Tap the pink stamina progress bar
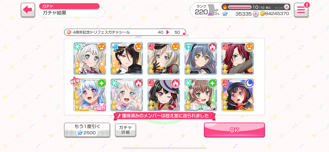 point(240,7)
